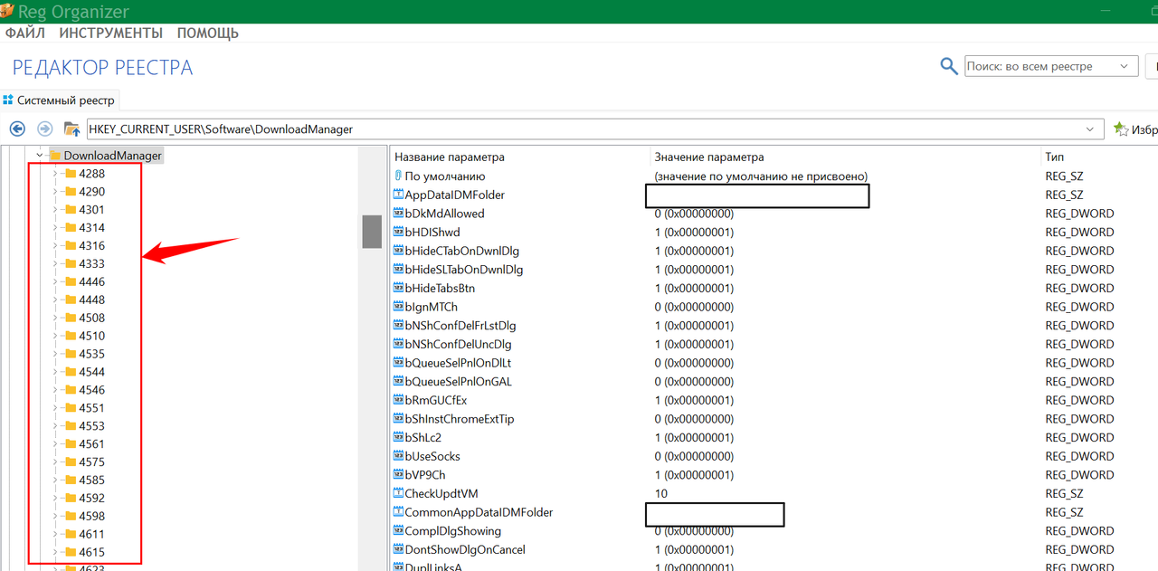
Task: Select the bNShConfDelFrLstDlg parameter name
Action: [460, 326]
